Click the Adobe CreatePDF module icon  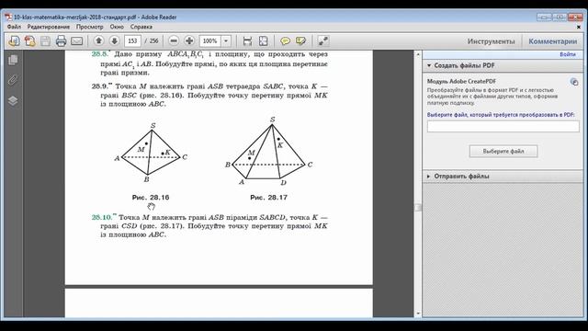coord(574,82)
